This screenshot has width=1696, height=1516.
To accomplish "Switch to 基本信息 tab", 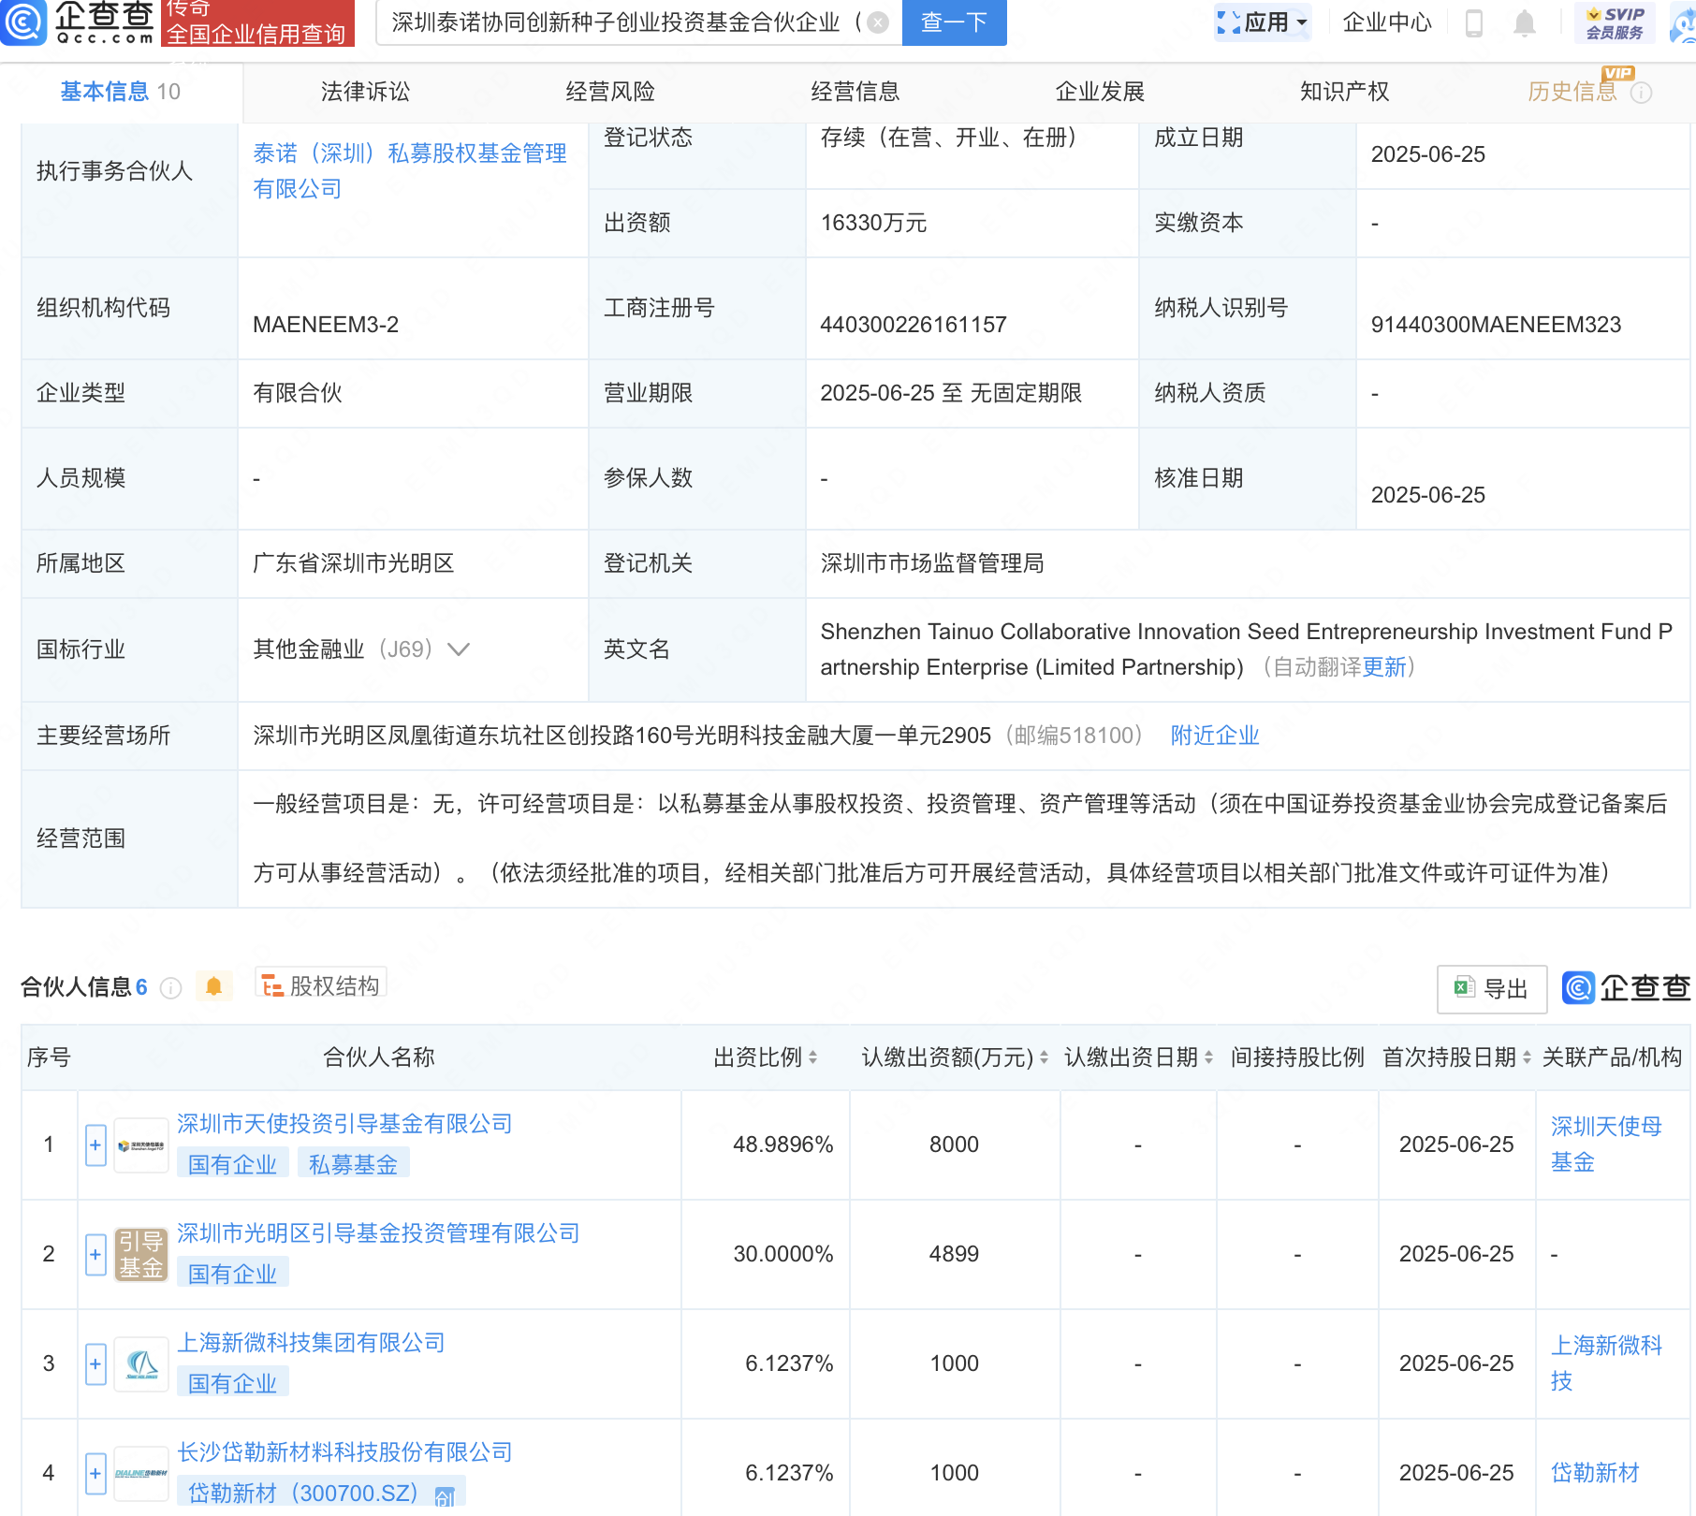I will (x=121, y=92).
